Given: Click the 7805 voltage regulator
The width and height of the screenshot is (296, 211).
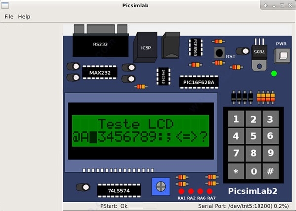Looking at the screenshot, I should tap(259, 55).
